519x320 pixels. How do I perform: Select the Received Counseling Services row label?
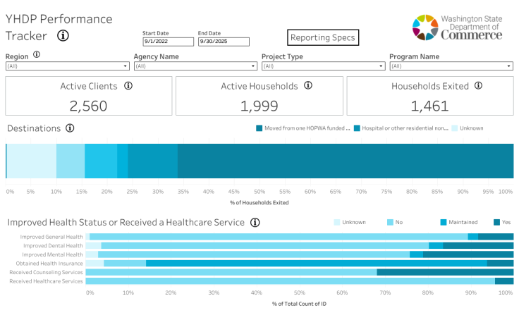(46, 272)
